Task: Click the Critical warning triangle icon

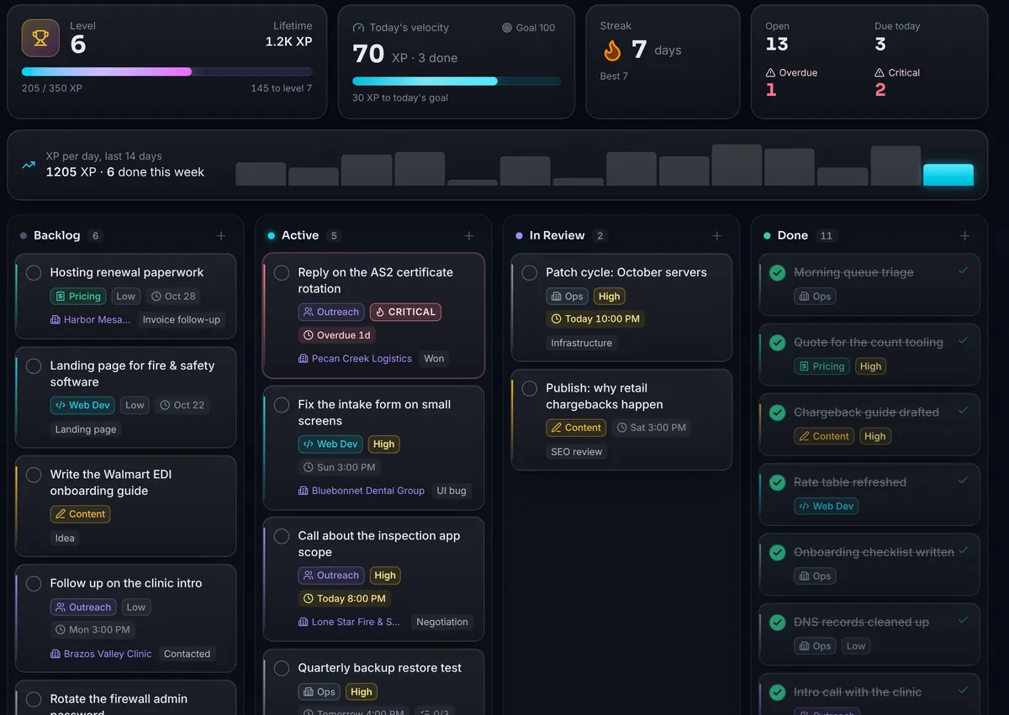Action: pos(880,73)
